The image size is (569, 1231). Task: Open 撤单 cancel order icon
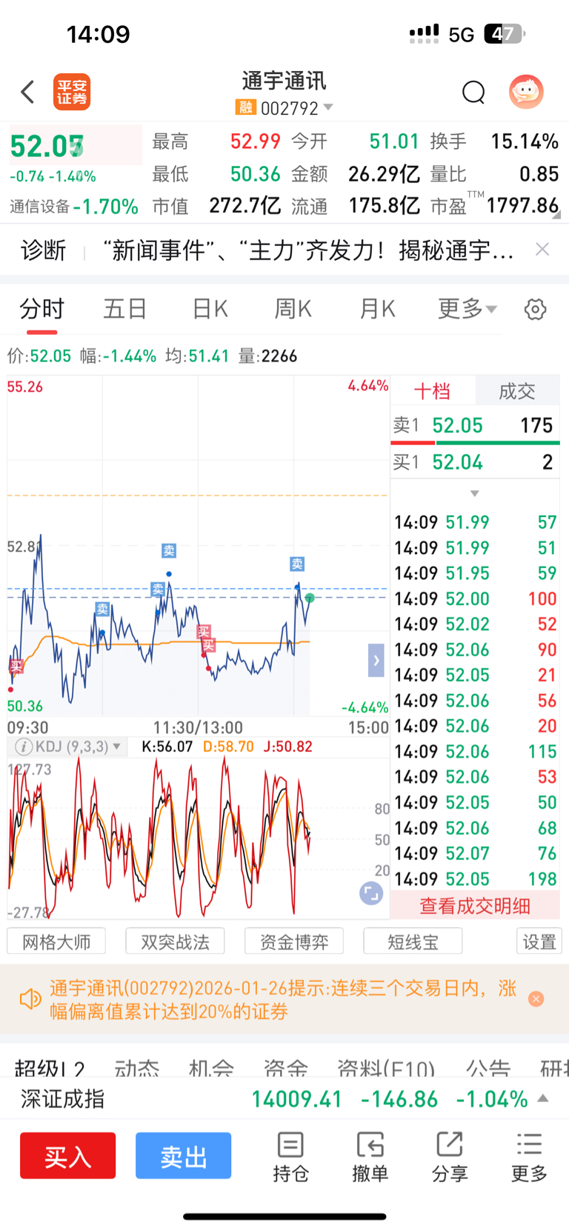(x=370, y=1156)
